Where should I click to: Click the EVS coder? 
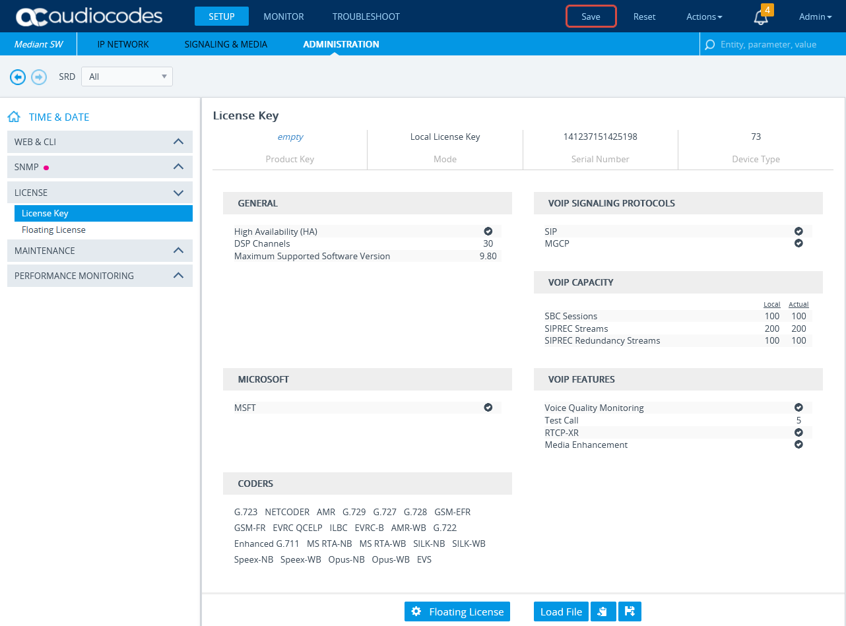[424, 559]
